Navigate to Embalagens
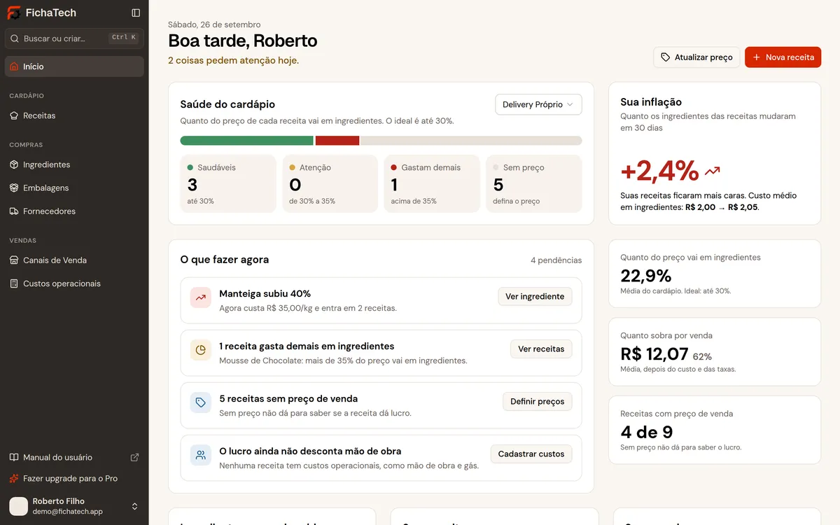 tap(74, 188)
